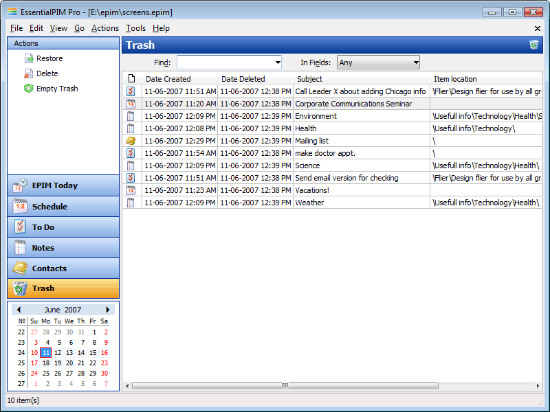
Task: Switch to Contacts module
Action: pos(63,268)
